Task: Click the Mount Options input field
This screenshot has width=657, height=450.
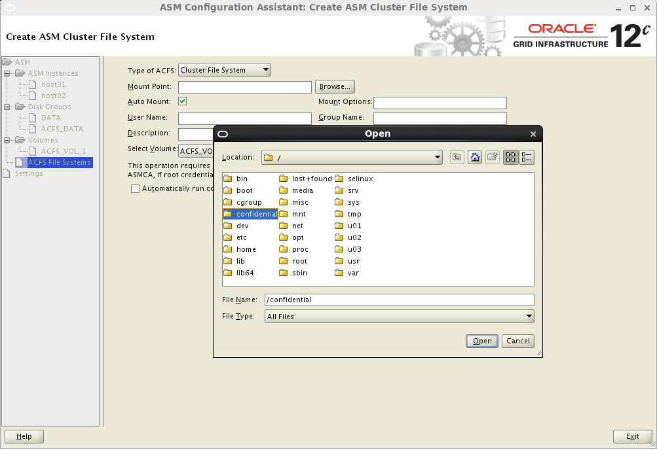Action: [x=440, y=103]
